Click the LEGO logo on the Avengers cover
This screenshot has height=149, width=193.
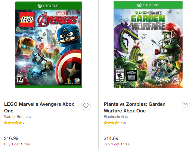tap(27, 20)
